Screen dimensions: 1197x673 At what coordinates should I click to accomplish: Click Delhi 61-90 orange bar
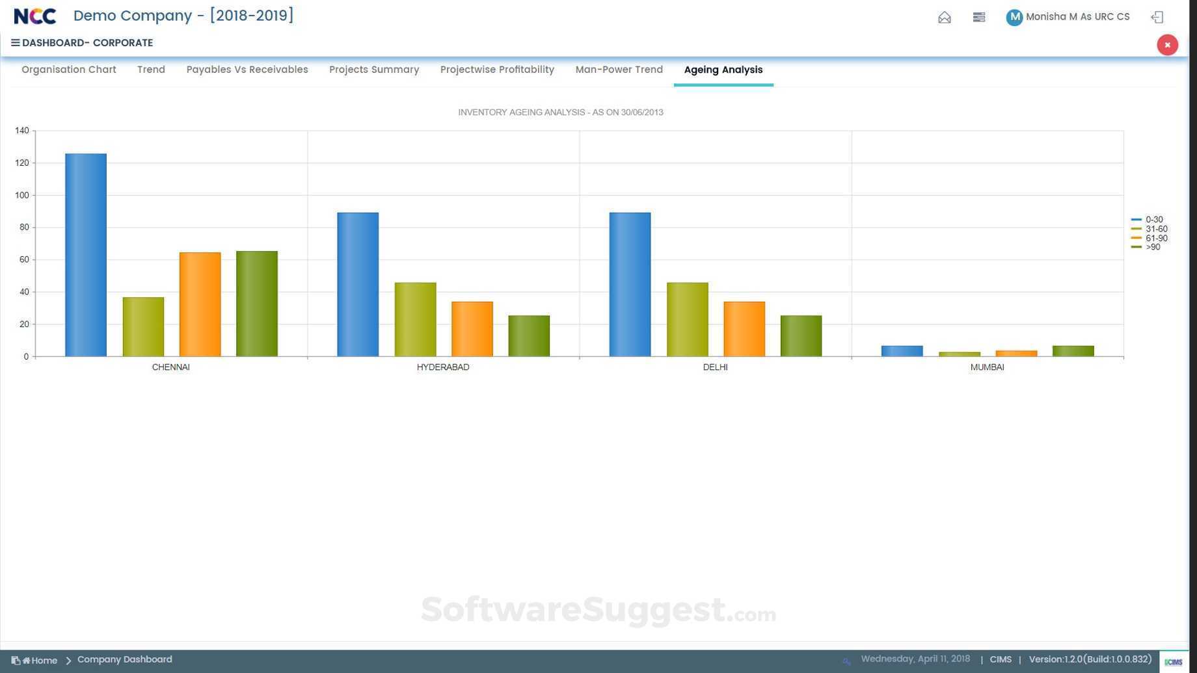pyautogui.click(x=744, y=329)
